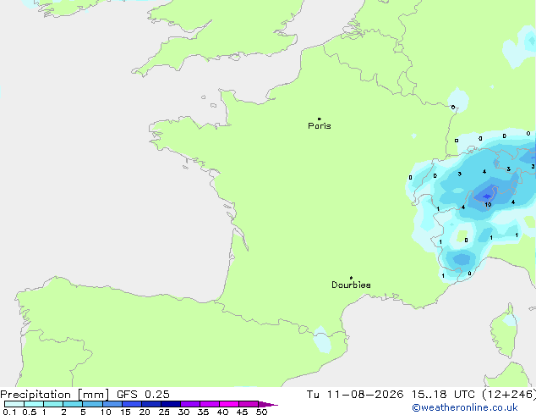Click the Paris city marker dot

pyautogui.click(x=320, y=119)
